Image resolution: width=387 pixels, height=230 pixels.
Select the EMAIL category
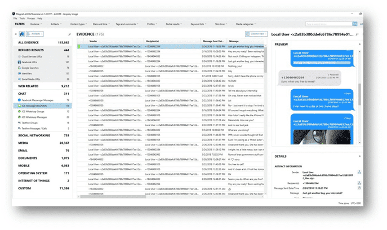tap(43, 151)
